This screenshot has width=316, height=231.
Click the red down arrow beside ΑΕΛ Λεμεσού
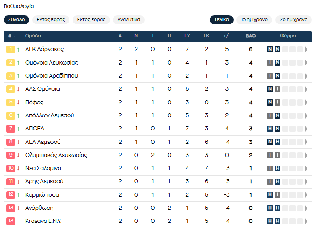click(x=18, y=142)
